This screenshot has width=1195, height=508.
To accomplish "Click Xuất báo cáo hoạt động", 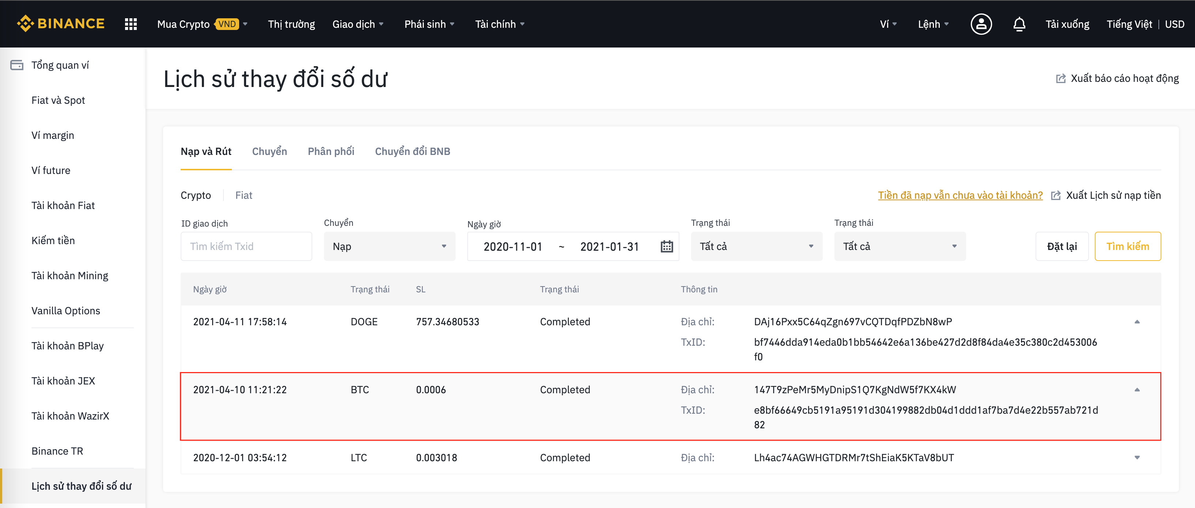I will 1124,78.
